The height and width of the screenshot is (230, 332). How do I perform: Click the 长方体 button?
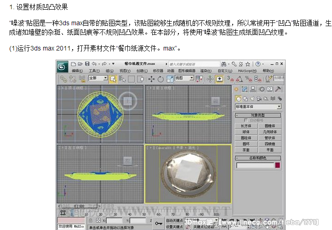pyautogui.click(x=246, y=126)
